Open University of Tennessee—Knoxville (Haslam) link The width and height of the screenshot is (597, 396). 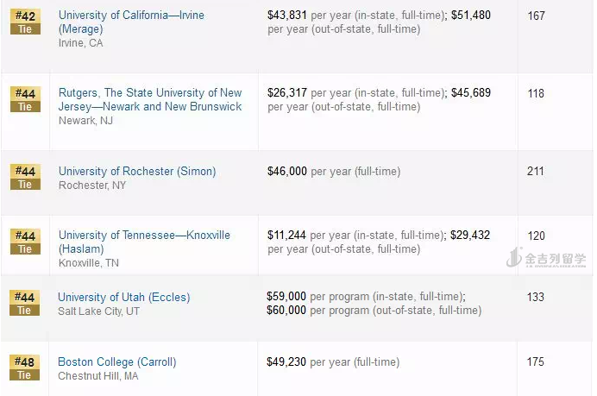144,242
